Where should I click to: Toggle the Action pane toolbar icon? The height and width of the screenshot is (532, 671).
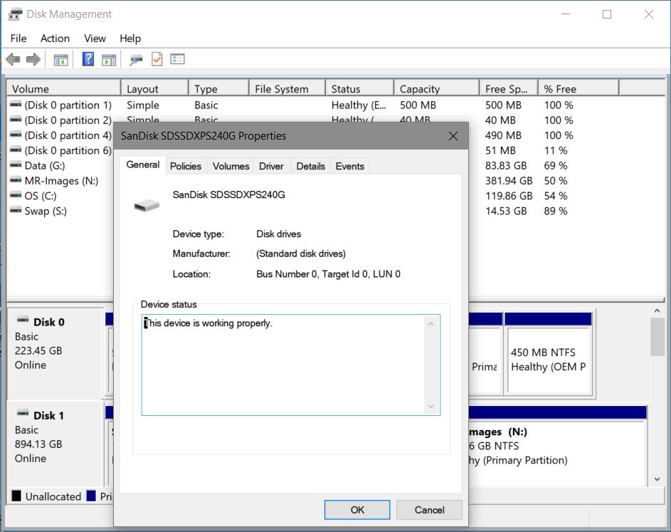[109, 60]
